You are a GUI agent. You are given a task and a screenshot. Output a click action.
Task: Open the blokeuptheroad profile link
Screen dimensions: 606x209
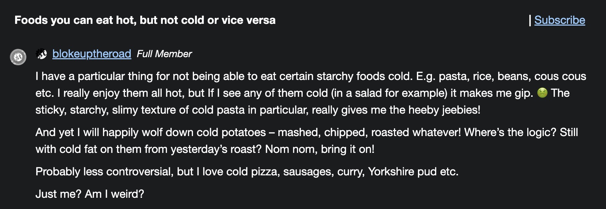click(92, 54)
